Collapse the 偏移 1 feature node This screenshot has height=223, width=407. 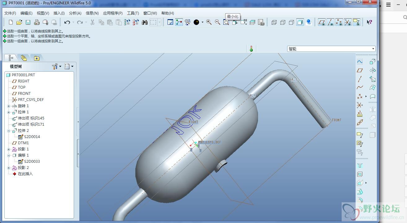(9, 155)
